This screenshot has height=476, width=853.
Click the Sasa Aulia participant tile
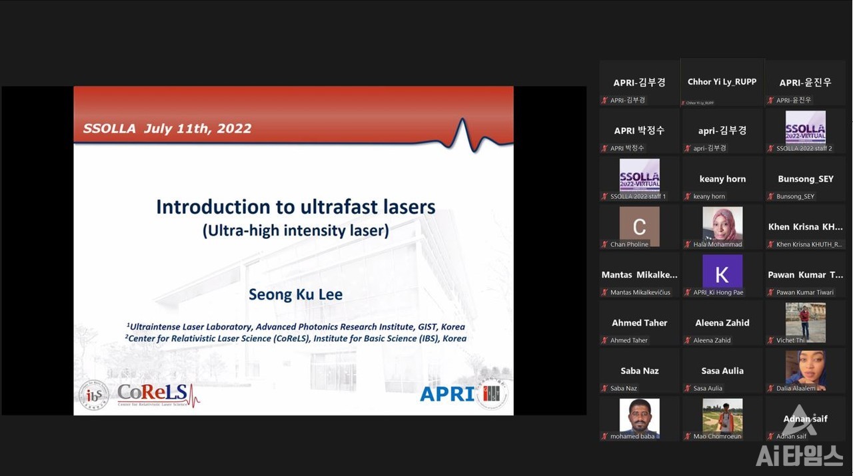722,371
